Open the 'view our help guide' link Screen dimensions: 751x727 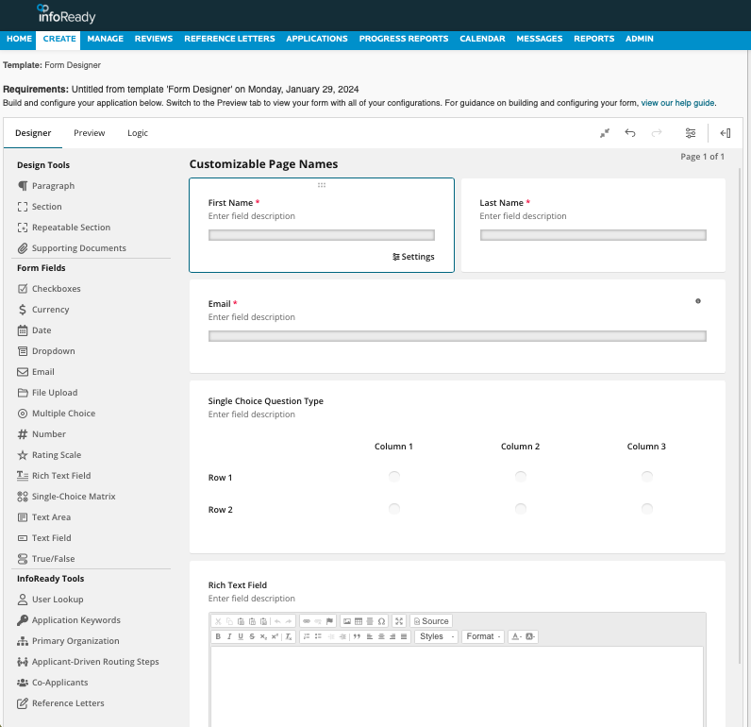tap(677, 102)
